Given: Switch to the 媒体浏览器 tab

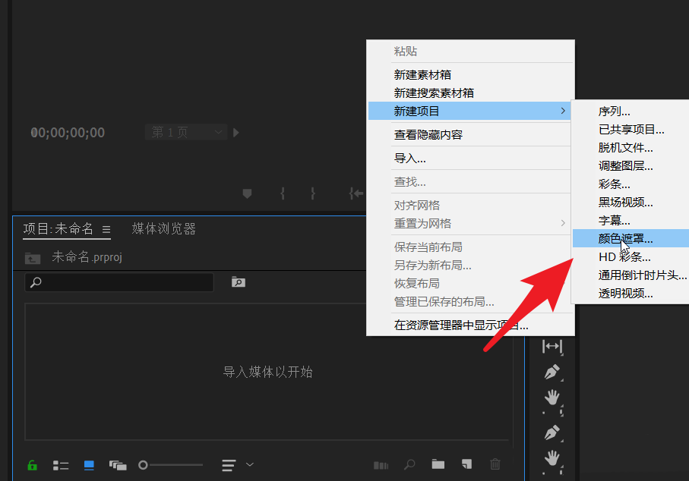Looking at the screenshot, I should [163, 228].
